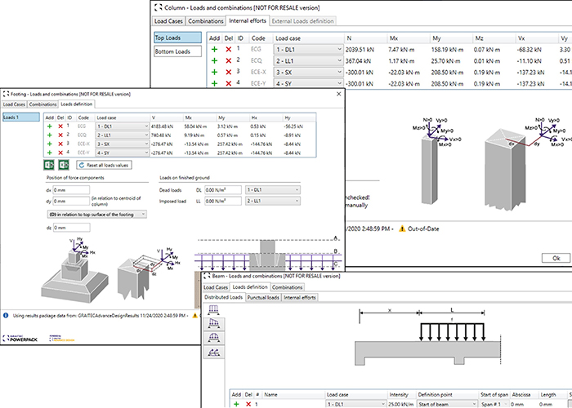Switch to Punctual loads tab in Beam window

click(263, 298)
